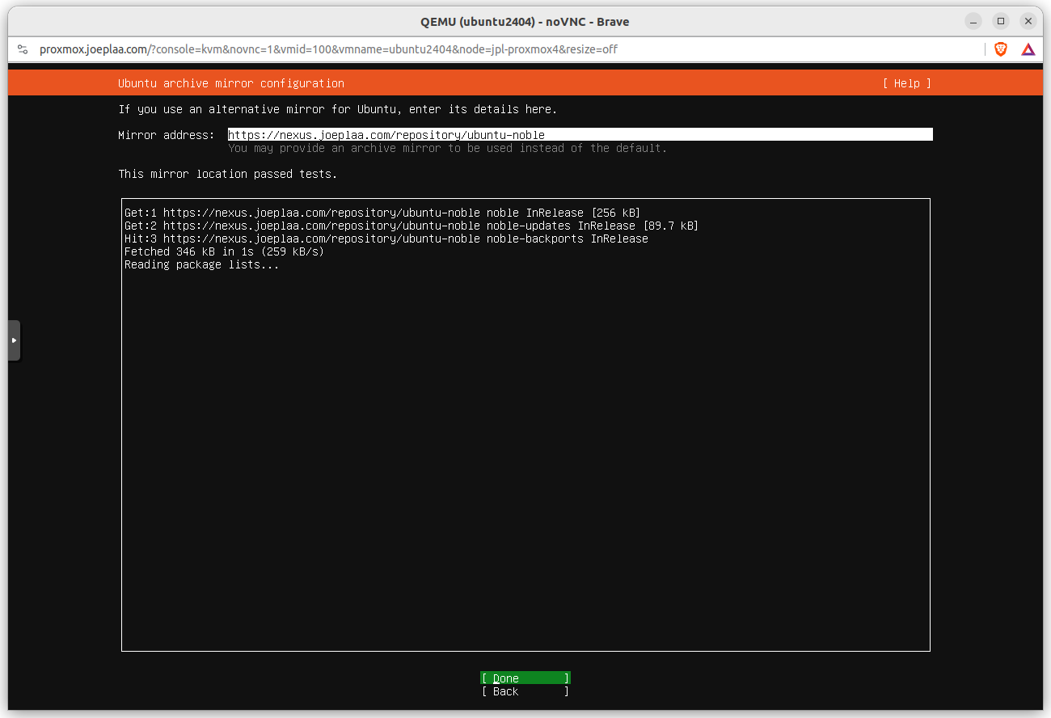Open the site settings icon beside the URL
Viewport: 1051px width, 718px height.
pos(23,49)
